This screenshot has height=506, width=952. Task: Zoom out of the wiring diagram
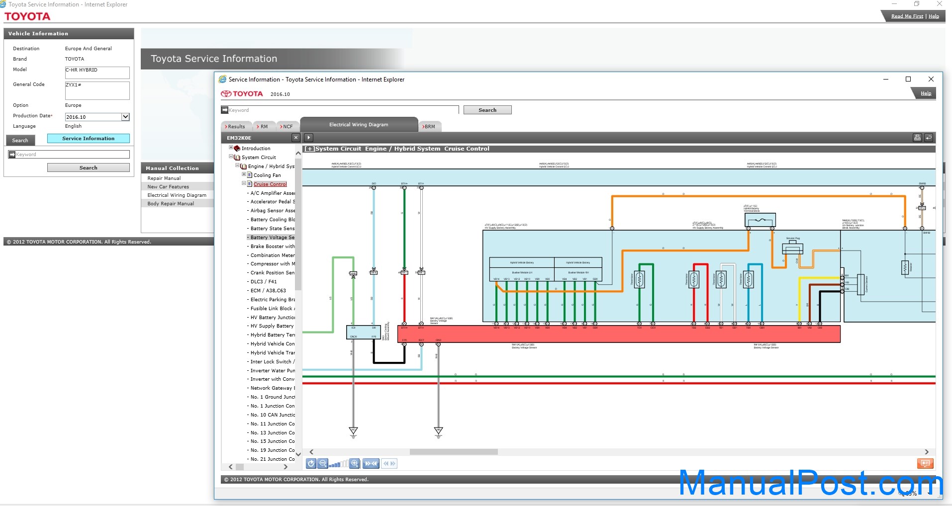pos(323,464)
